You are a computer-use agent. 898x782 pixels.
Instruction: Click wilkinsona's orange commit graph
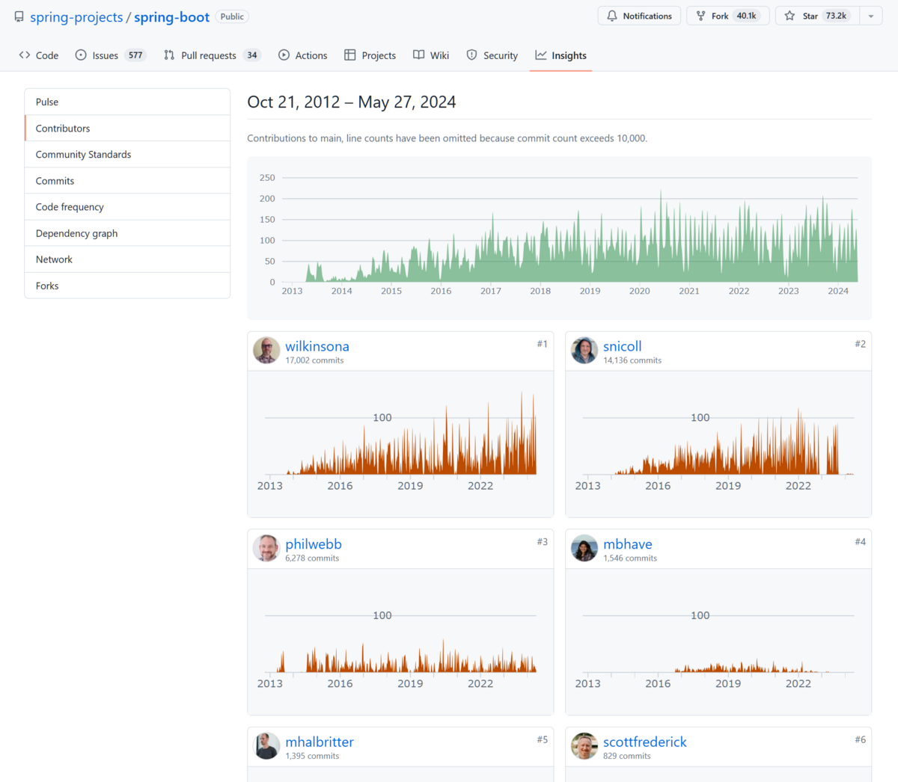[x=400, y=443]
